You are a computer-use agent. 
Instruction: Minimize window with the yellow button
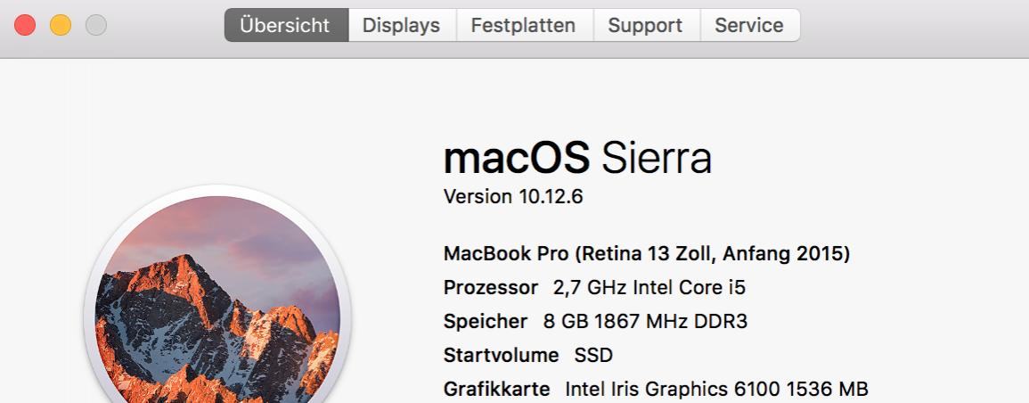tap(61, 25)
